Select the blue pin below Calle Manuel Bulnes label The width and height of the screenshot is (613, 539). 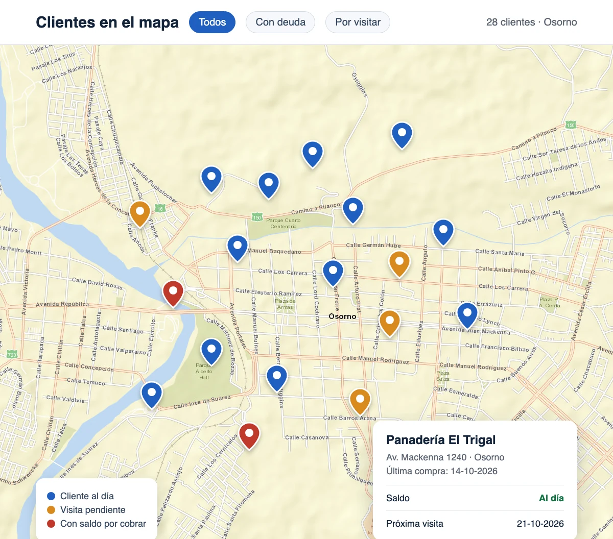pos(277,378)
